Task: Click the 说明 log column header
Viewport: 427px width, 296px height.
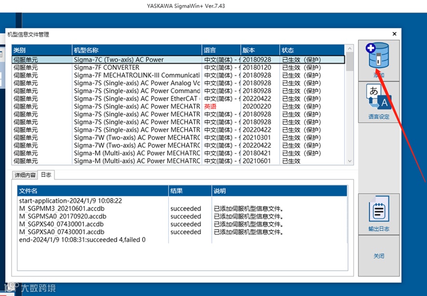Action: 279,191
